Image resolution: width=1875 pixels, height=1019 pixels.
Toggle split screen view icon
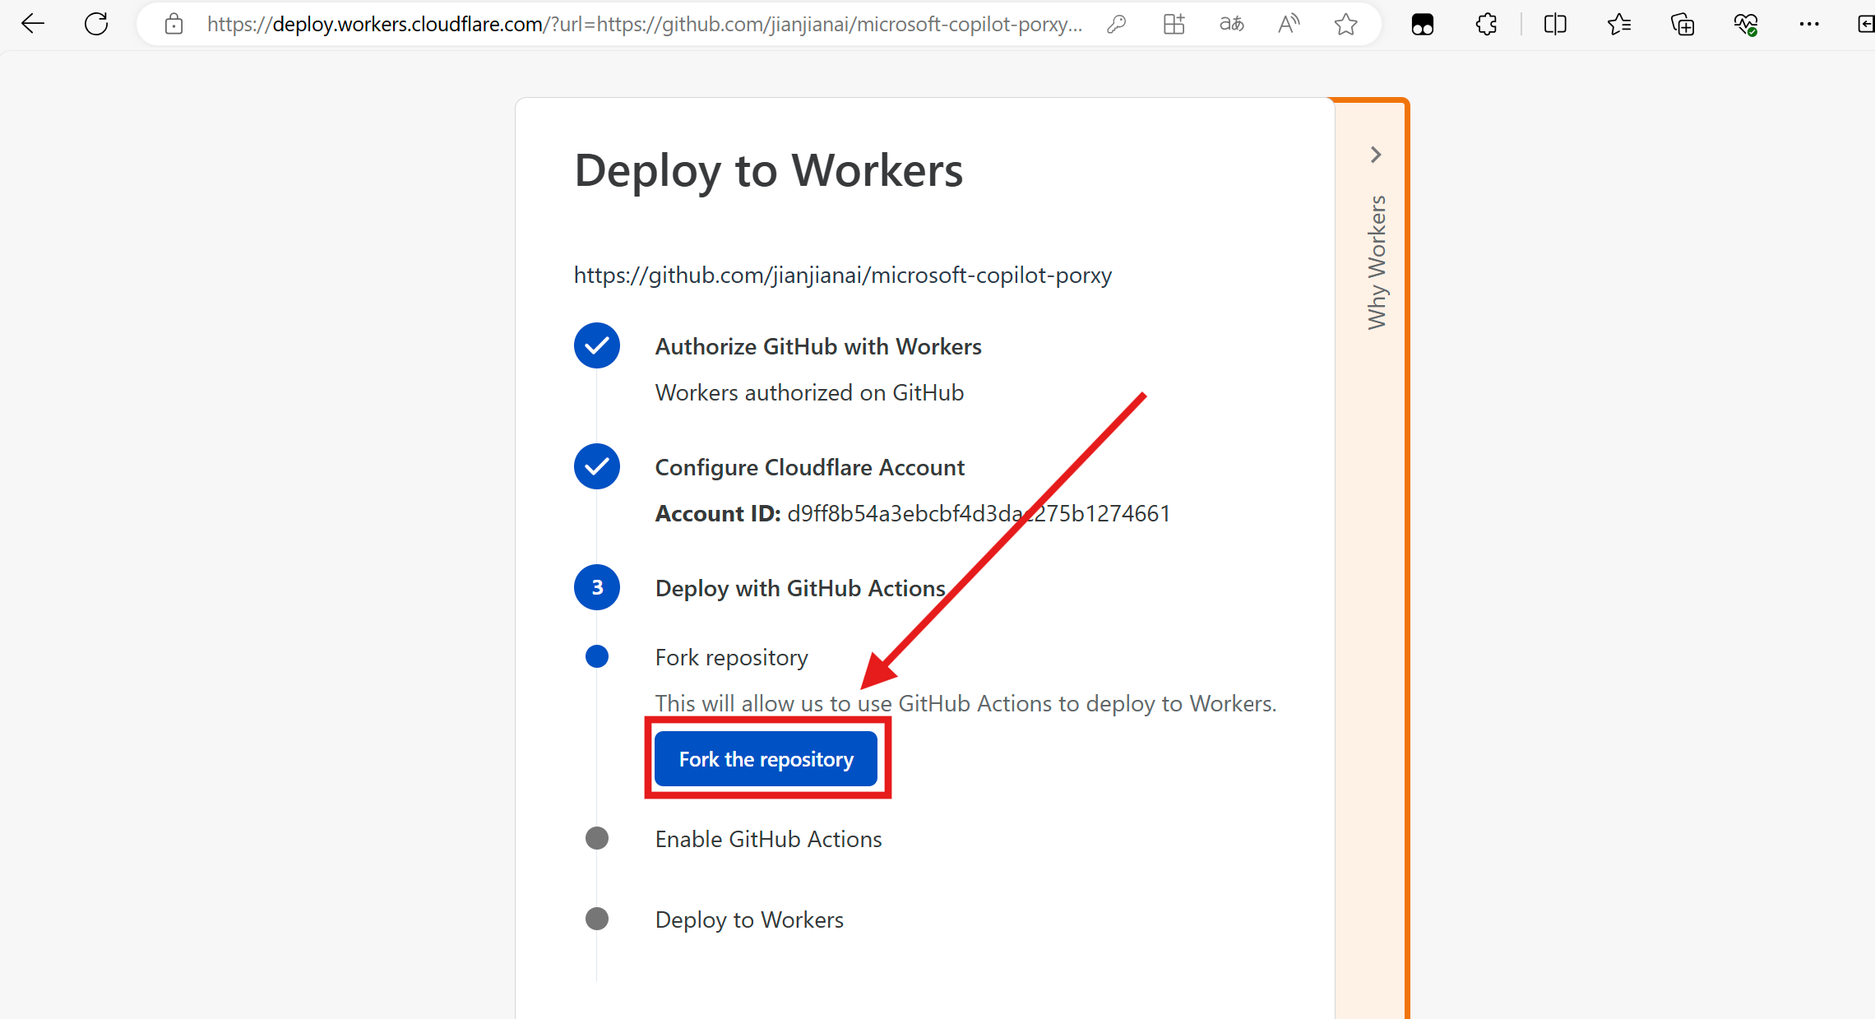pos(1555,25)
